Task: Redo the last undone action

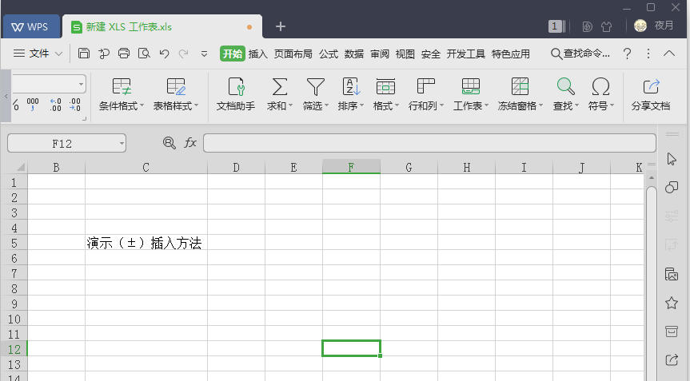Action: (x=184, y=54)
